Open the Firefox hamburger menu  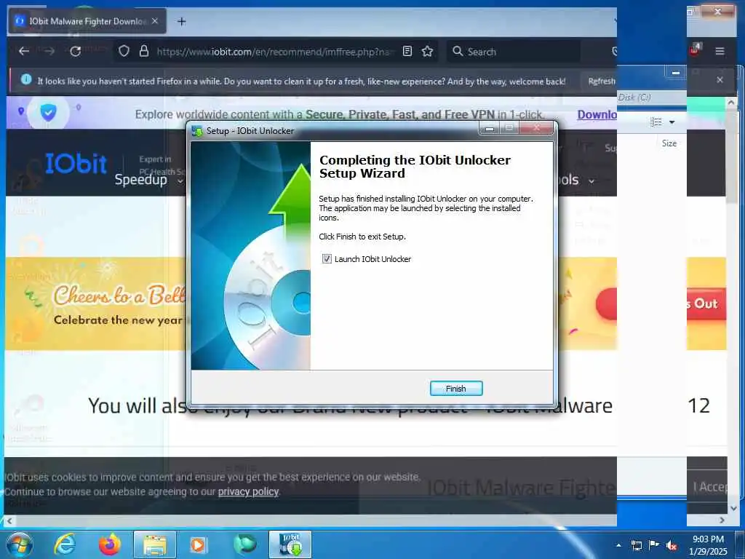pyautogui.click(x=720, y=51)
